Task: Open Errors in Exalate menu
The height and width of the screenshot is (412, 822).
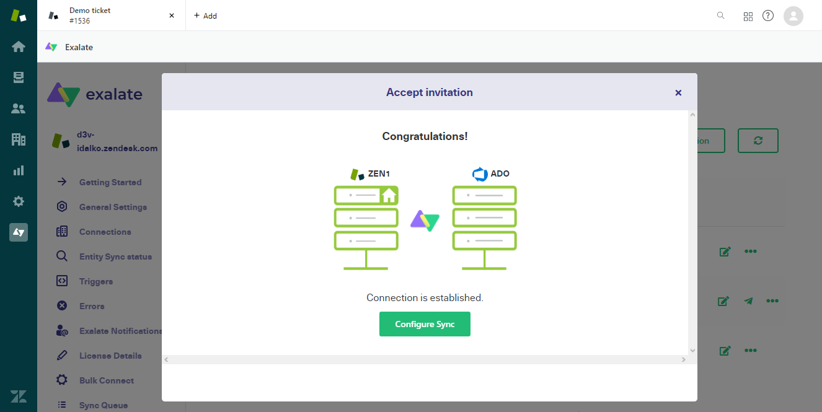Action: click(x=91, y=306)
